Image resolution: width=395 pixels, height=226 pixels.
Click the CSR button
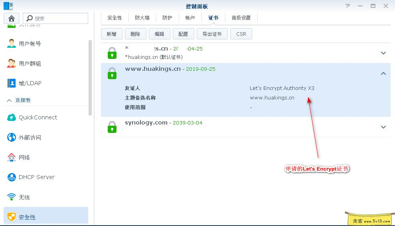click(241, 34)
